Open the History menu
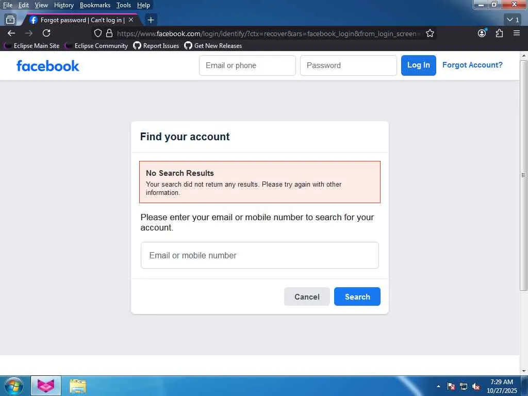 63,5
